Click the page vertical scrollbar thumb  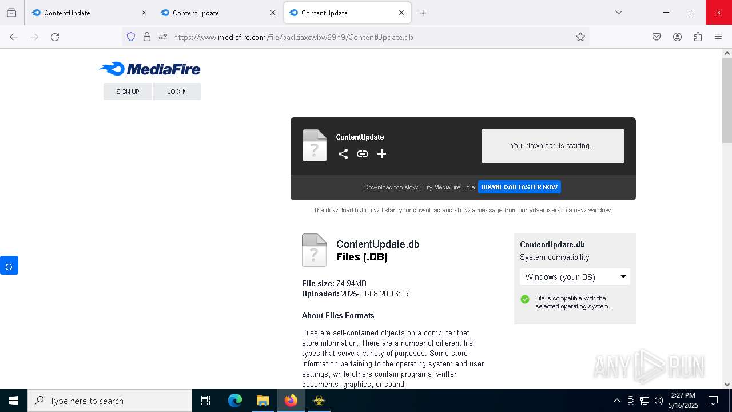(727, 100)
